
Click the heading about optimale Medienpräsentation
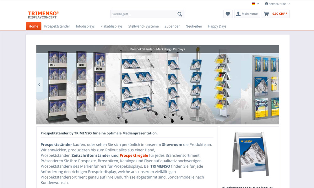point(99,133)
